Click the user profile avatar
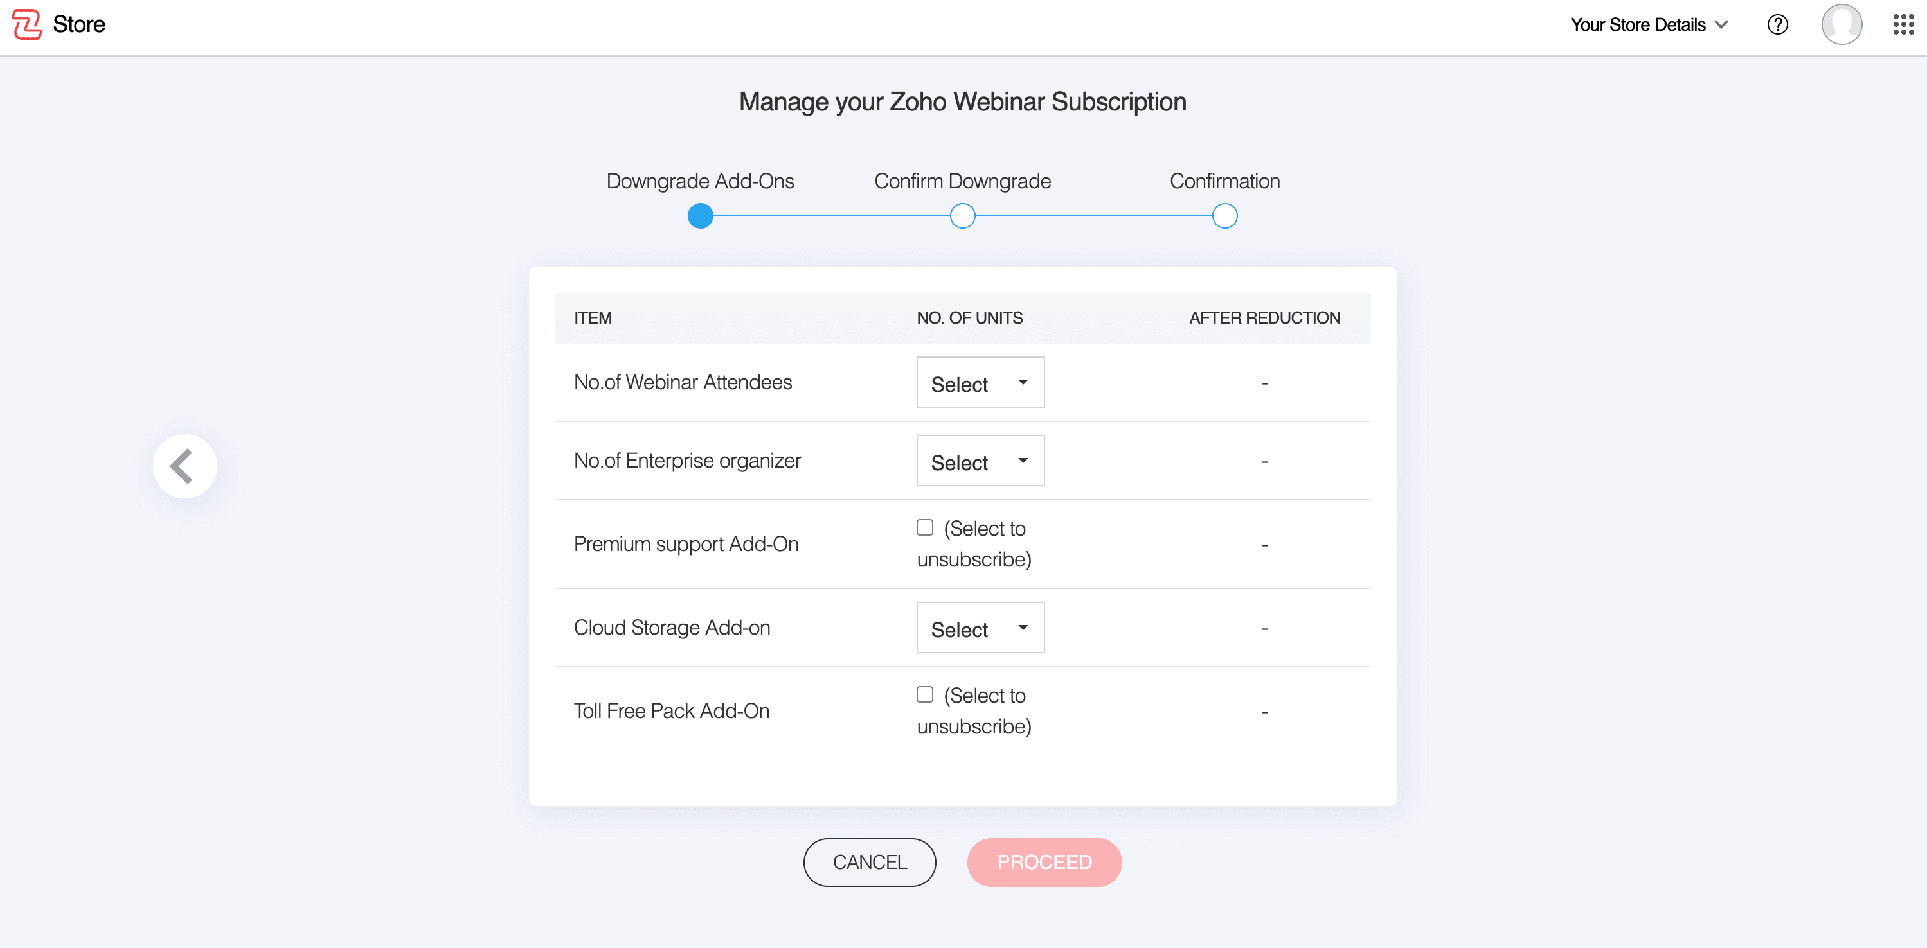The image size is (1927, 948). point(1841,24)
